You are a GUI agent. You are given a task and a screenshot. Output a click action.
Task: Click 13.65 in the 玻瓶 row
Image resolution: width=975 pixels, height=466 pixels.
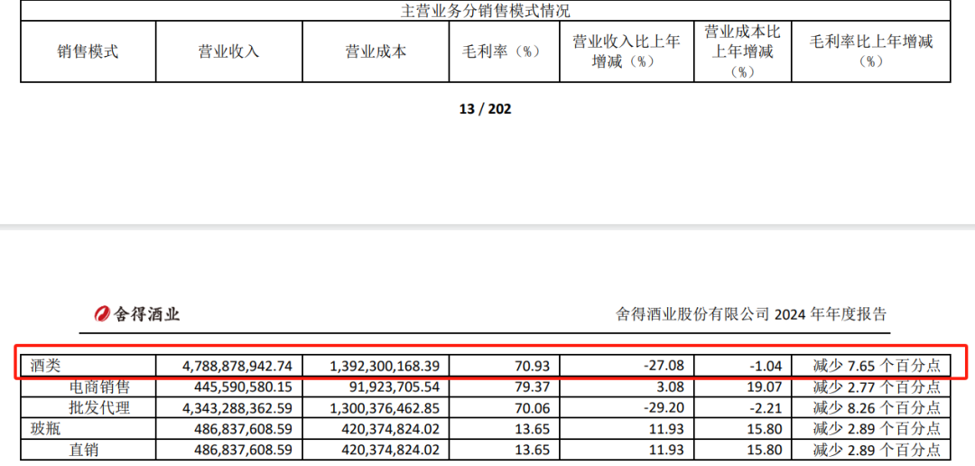click(x=534, y=429)
